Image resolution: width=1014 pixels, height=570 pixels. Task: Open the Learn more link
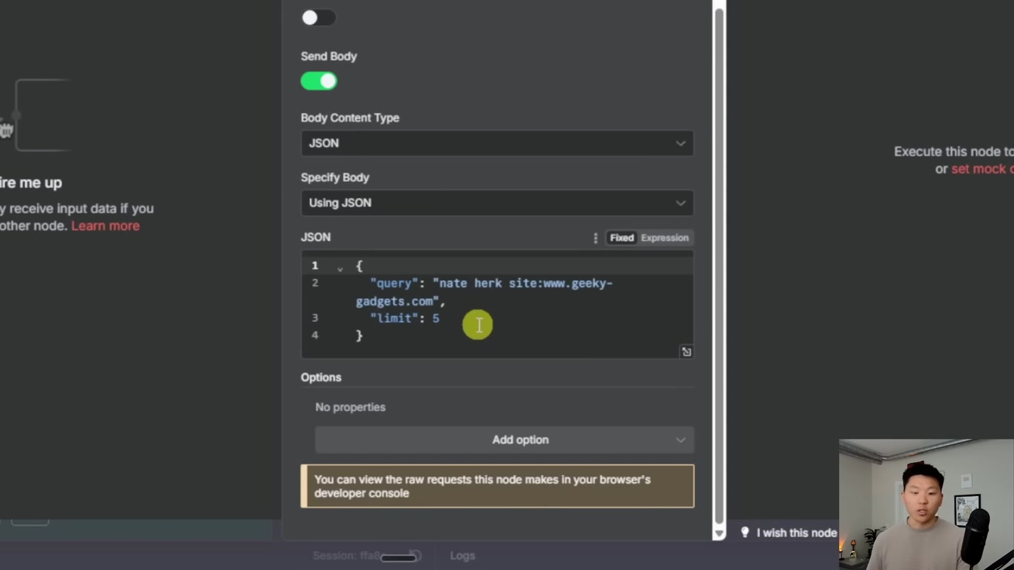click(x=106, y=225)
